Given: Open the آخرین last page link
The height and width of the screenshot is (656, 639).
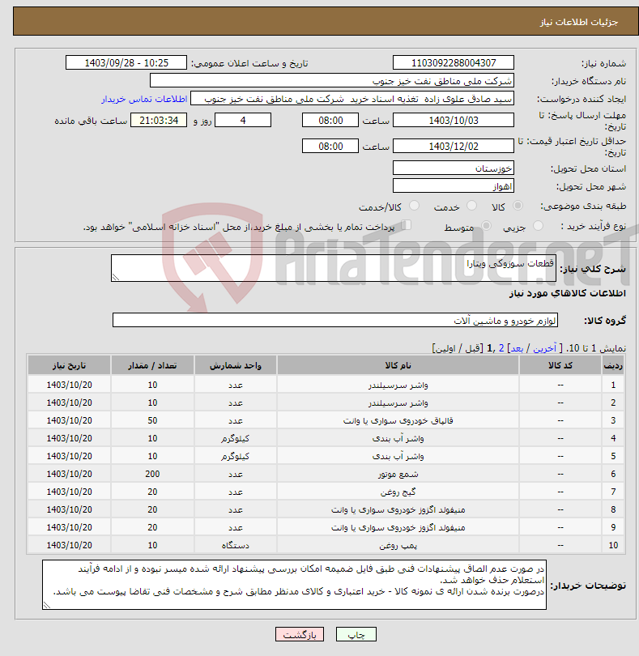Looking at the screenshot, I should tap(544, 348).
